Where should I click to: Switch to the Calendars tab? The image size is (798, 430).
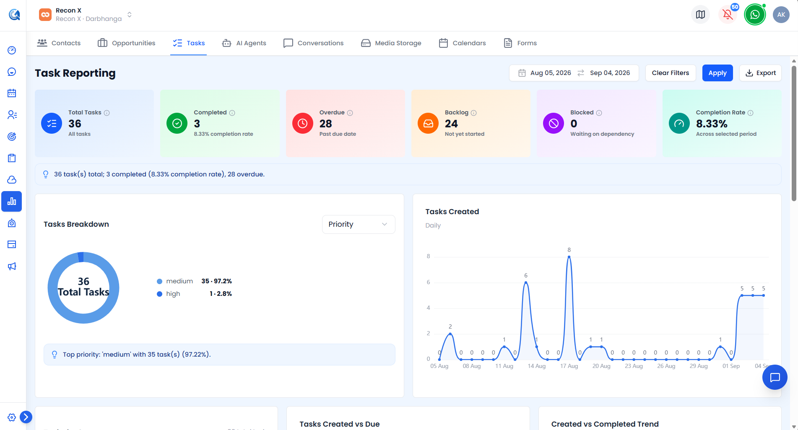point(462,43)
